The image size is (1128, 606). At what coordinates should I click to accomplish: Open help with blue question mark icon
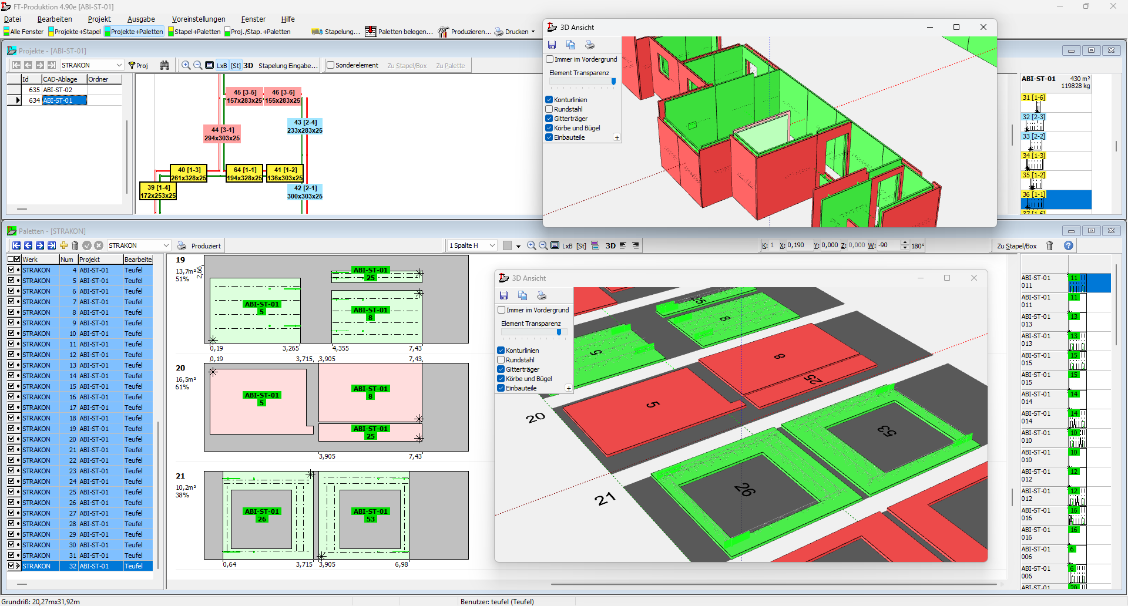point(1069,245)
